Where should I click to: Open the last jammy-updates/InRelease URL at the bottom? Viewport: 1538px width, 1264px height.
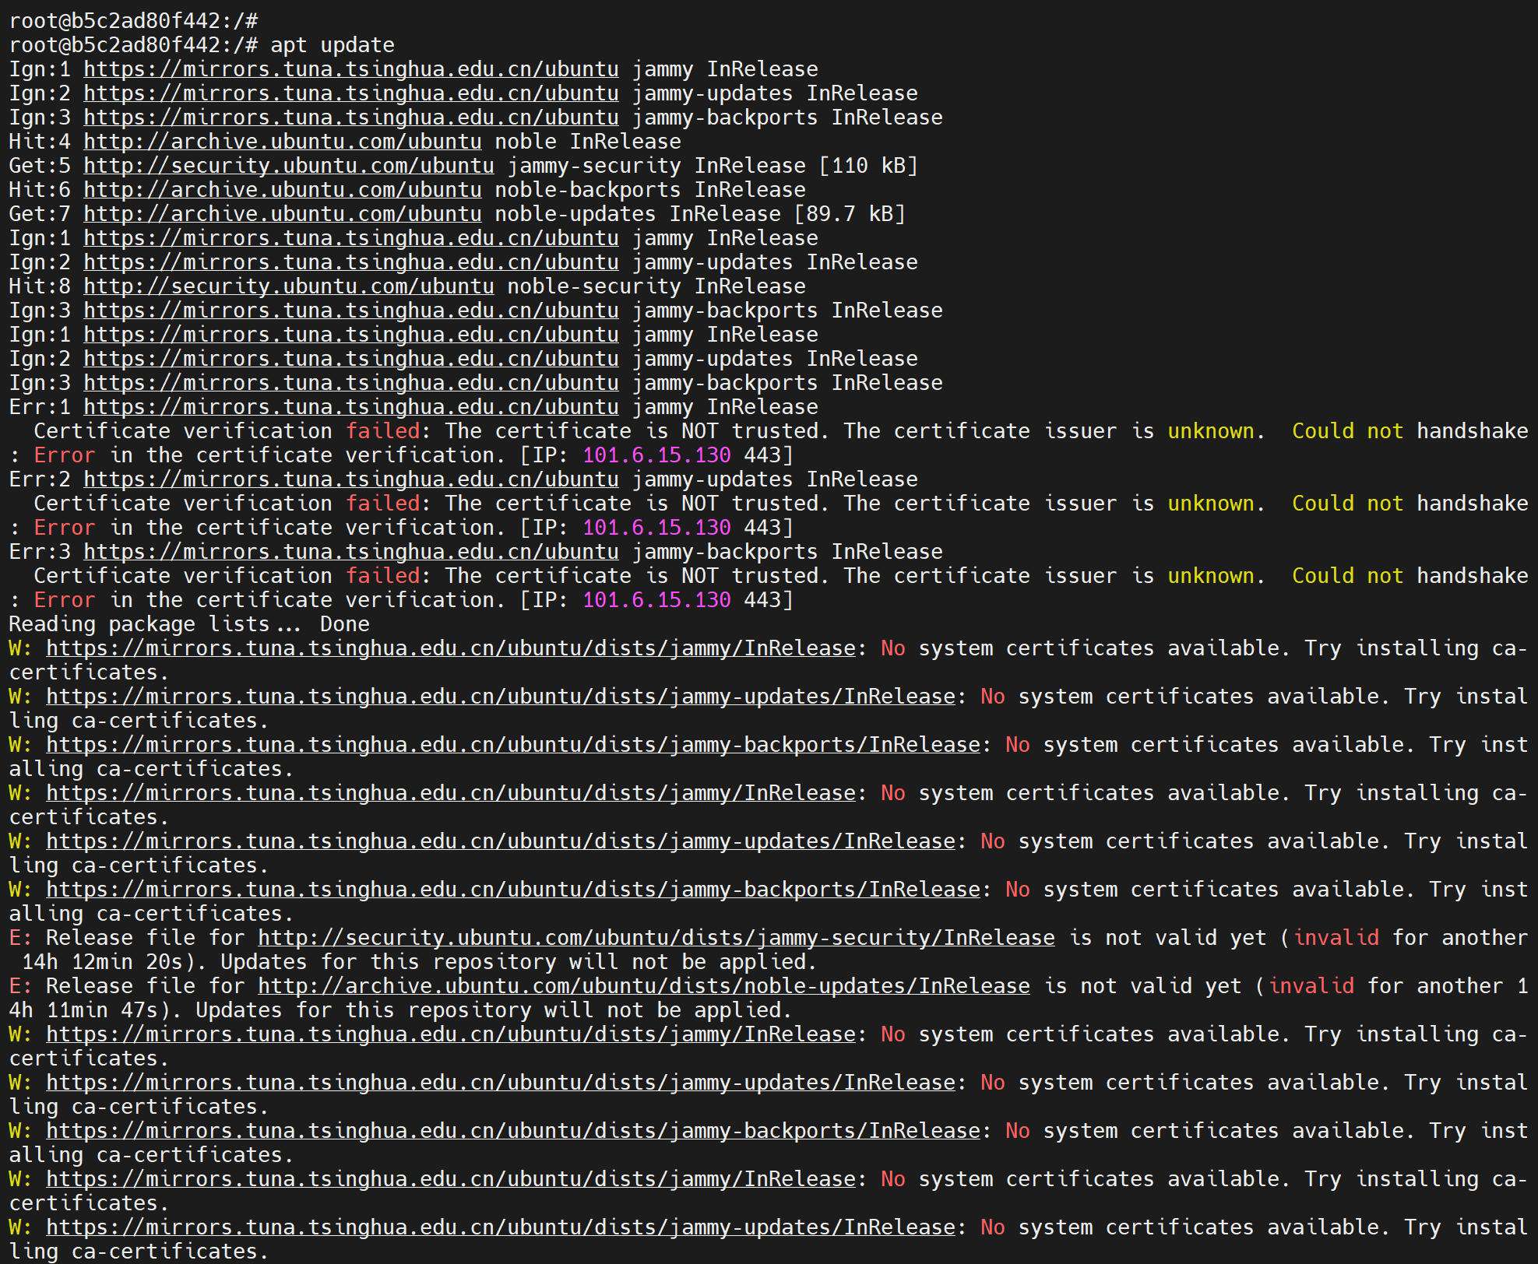tap(500, 1227)
